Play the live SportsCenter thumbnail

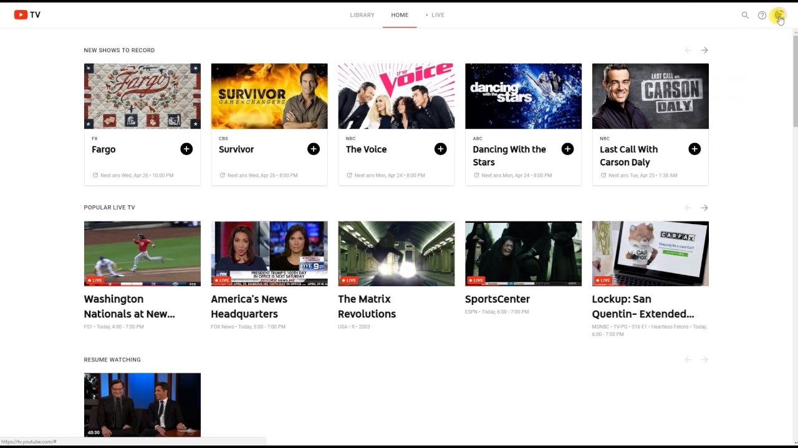tap(523, 254)
